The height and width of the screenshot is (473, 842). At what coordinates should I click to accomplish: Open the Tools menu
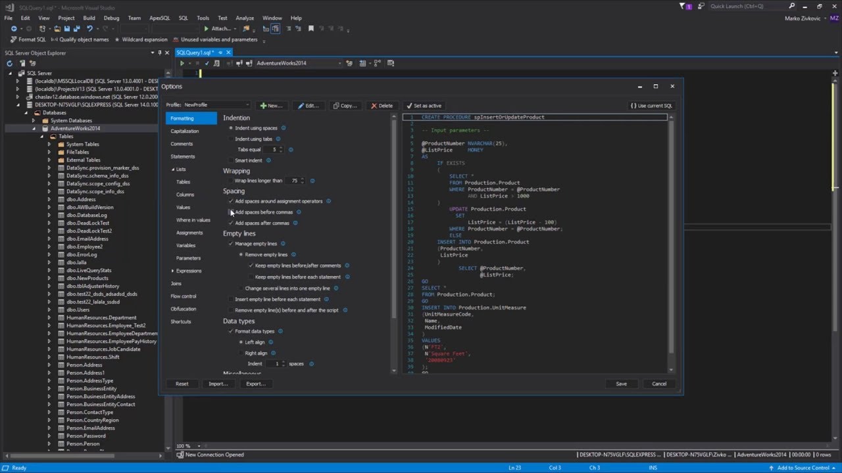(203, 18)
